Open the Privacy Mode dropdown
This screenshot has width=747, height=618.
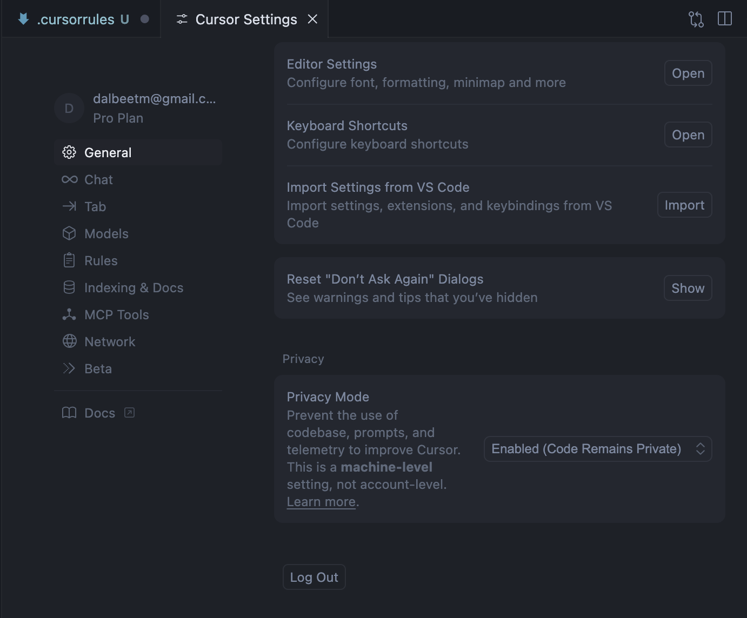tap(598, 449)
